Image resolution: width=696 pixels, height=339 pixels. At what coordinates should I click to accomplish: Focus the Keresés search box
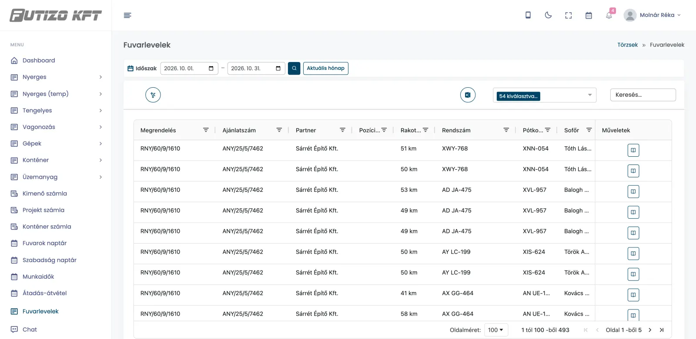pos(643,95)
